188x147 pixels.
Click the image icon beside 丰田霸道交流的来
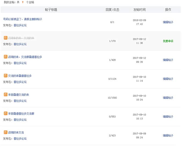(x=5, y=95)
